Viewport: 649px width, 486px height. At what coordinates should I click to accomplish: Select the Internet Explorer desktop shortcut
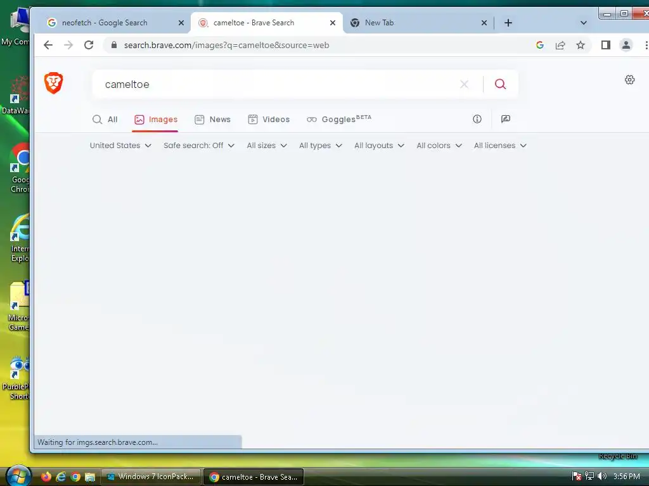(x=19, y=238)
